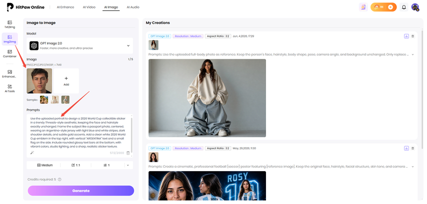Viewport: 427px width, 204px height.
Task: Click Resolution Medium tag on Jun 4 creation
Action: (188, 36)
